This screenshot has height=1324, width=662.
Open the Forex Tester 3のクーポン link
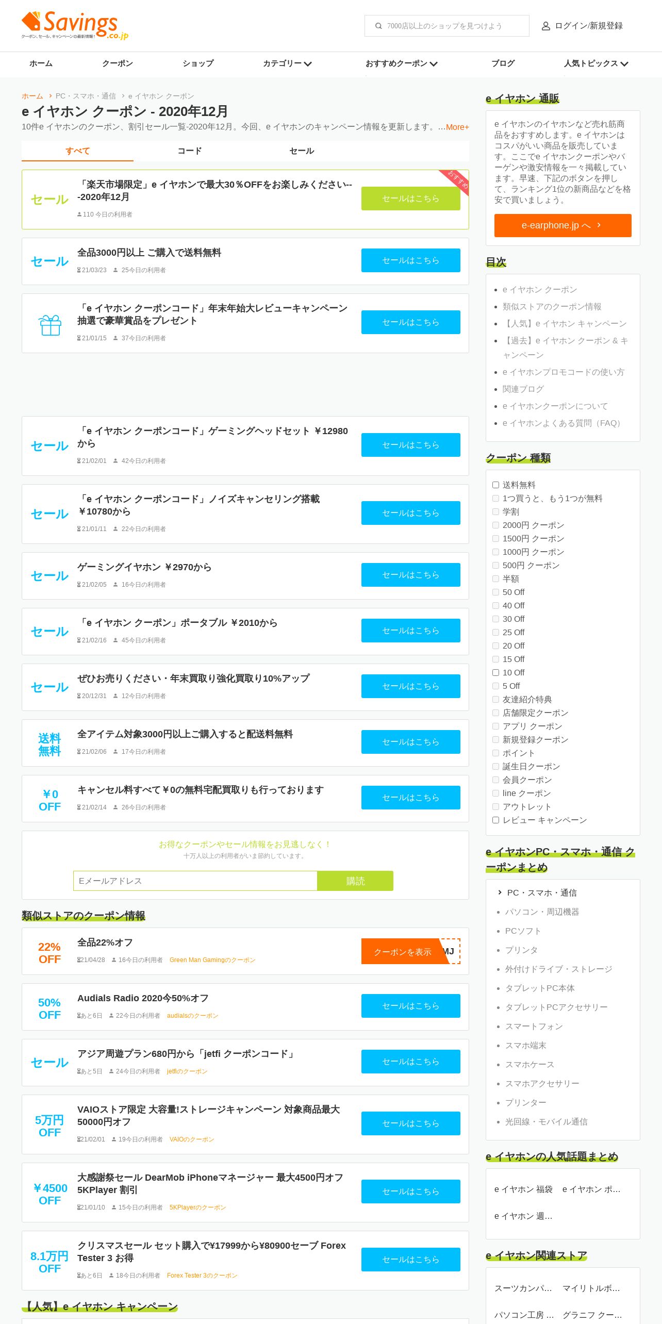202,1276
